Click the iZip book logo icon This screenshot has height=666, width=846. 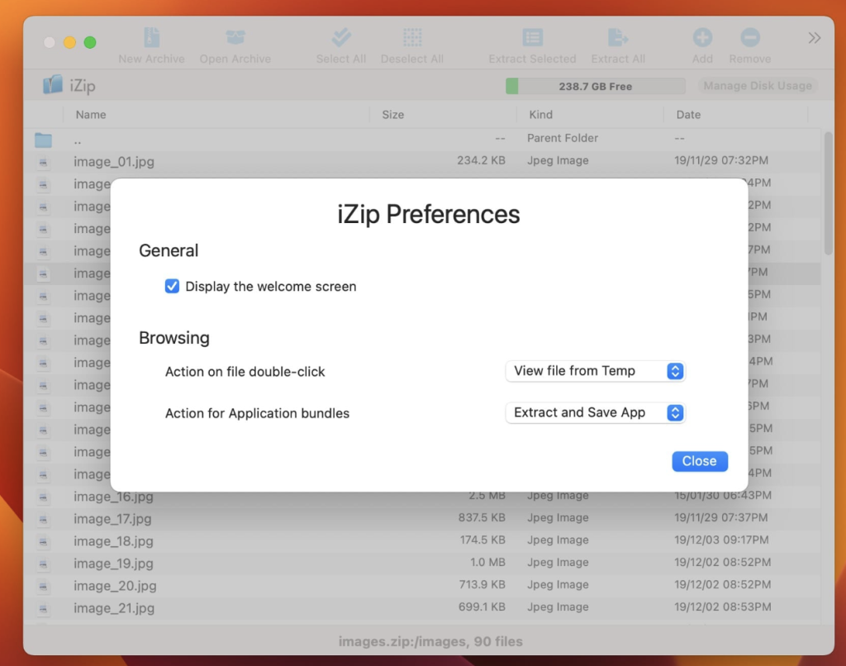click(52, 85)
